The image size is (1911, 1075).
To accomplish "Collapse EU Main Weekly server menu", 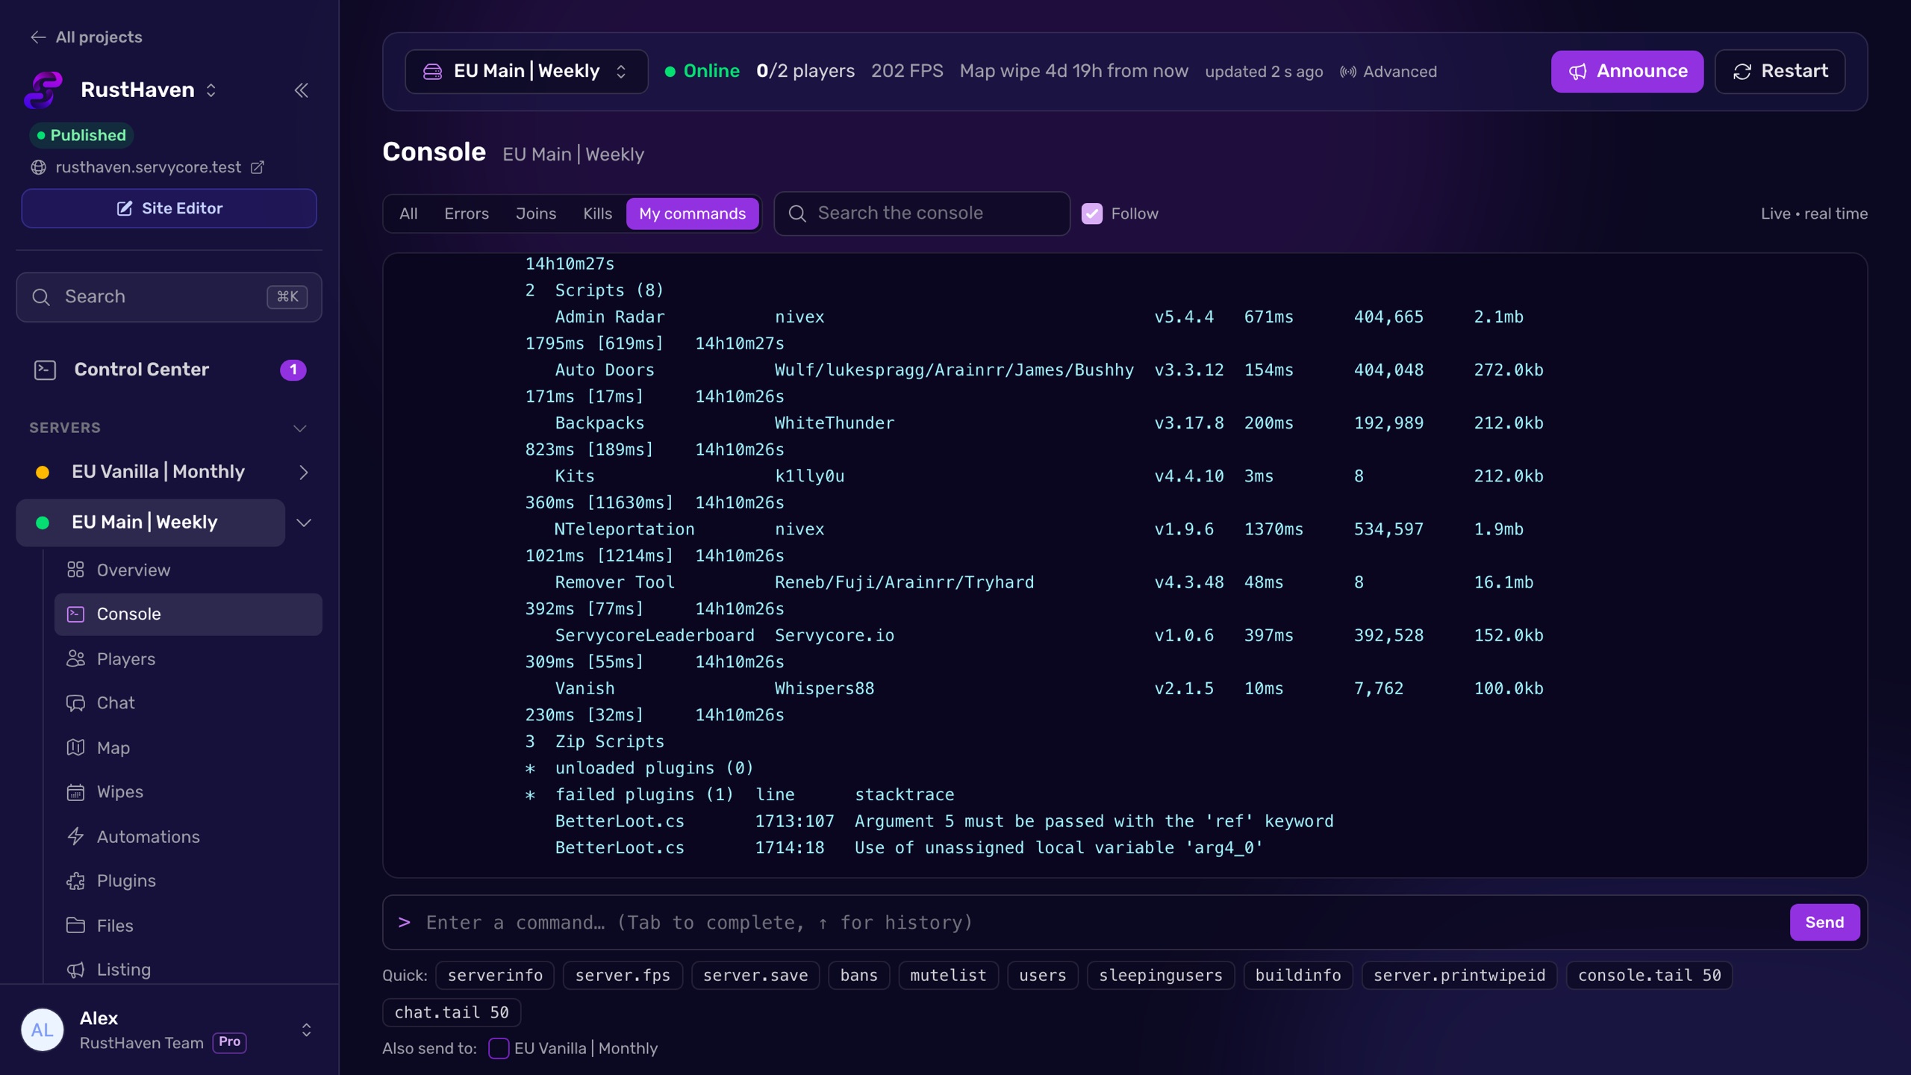I will [x=304, y=523].
